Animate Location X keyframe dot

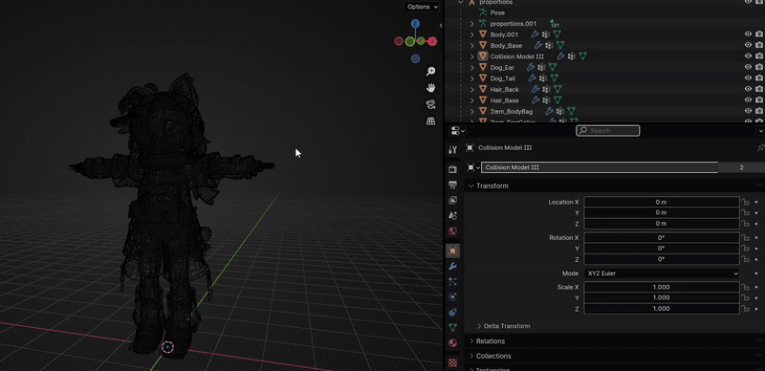point(756,202)
